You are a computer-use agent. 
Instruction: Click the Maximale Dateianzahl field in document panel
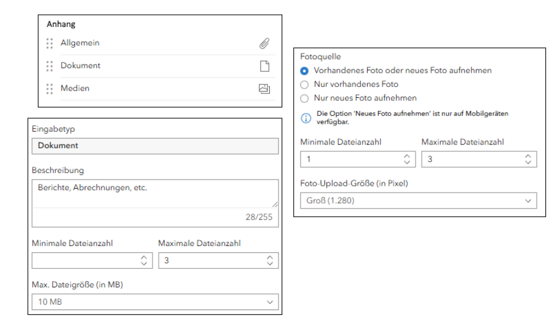pos(218,260)
